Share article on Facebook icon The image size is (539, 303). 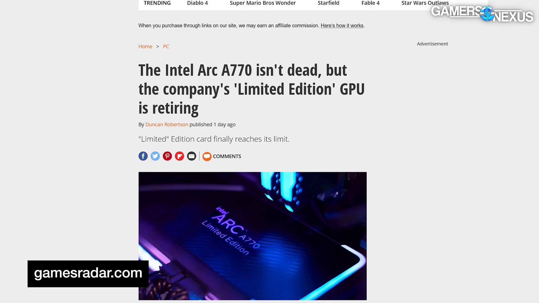[143, 156]
